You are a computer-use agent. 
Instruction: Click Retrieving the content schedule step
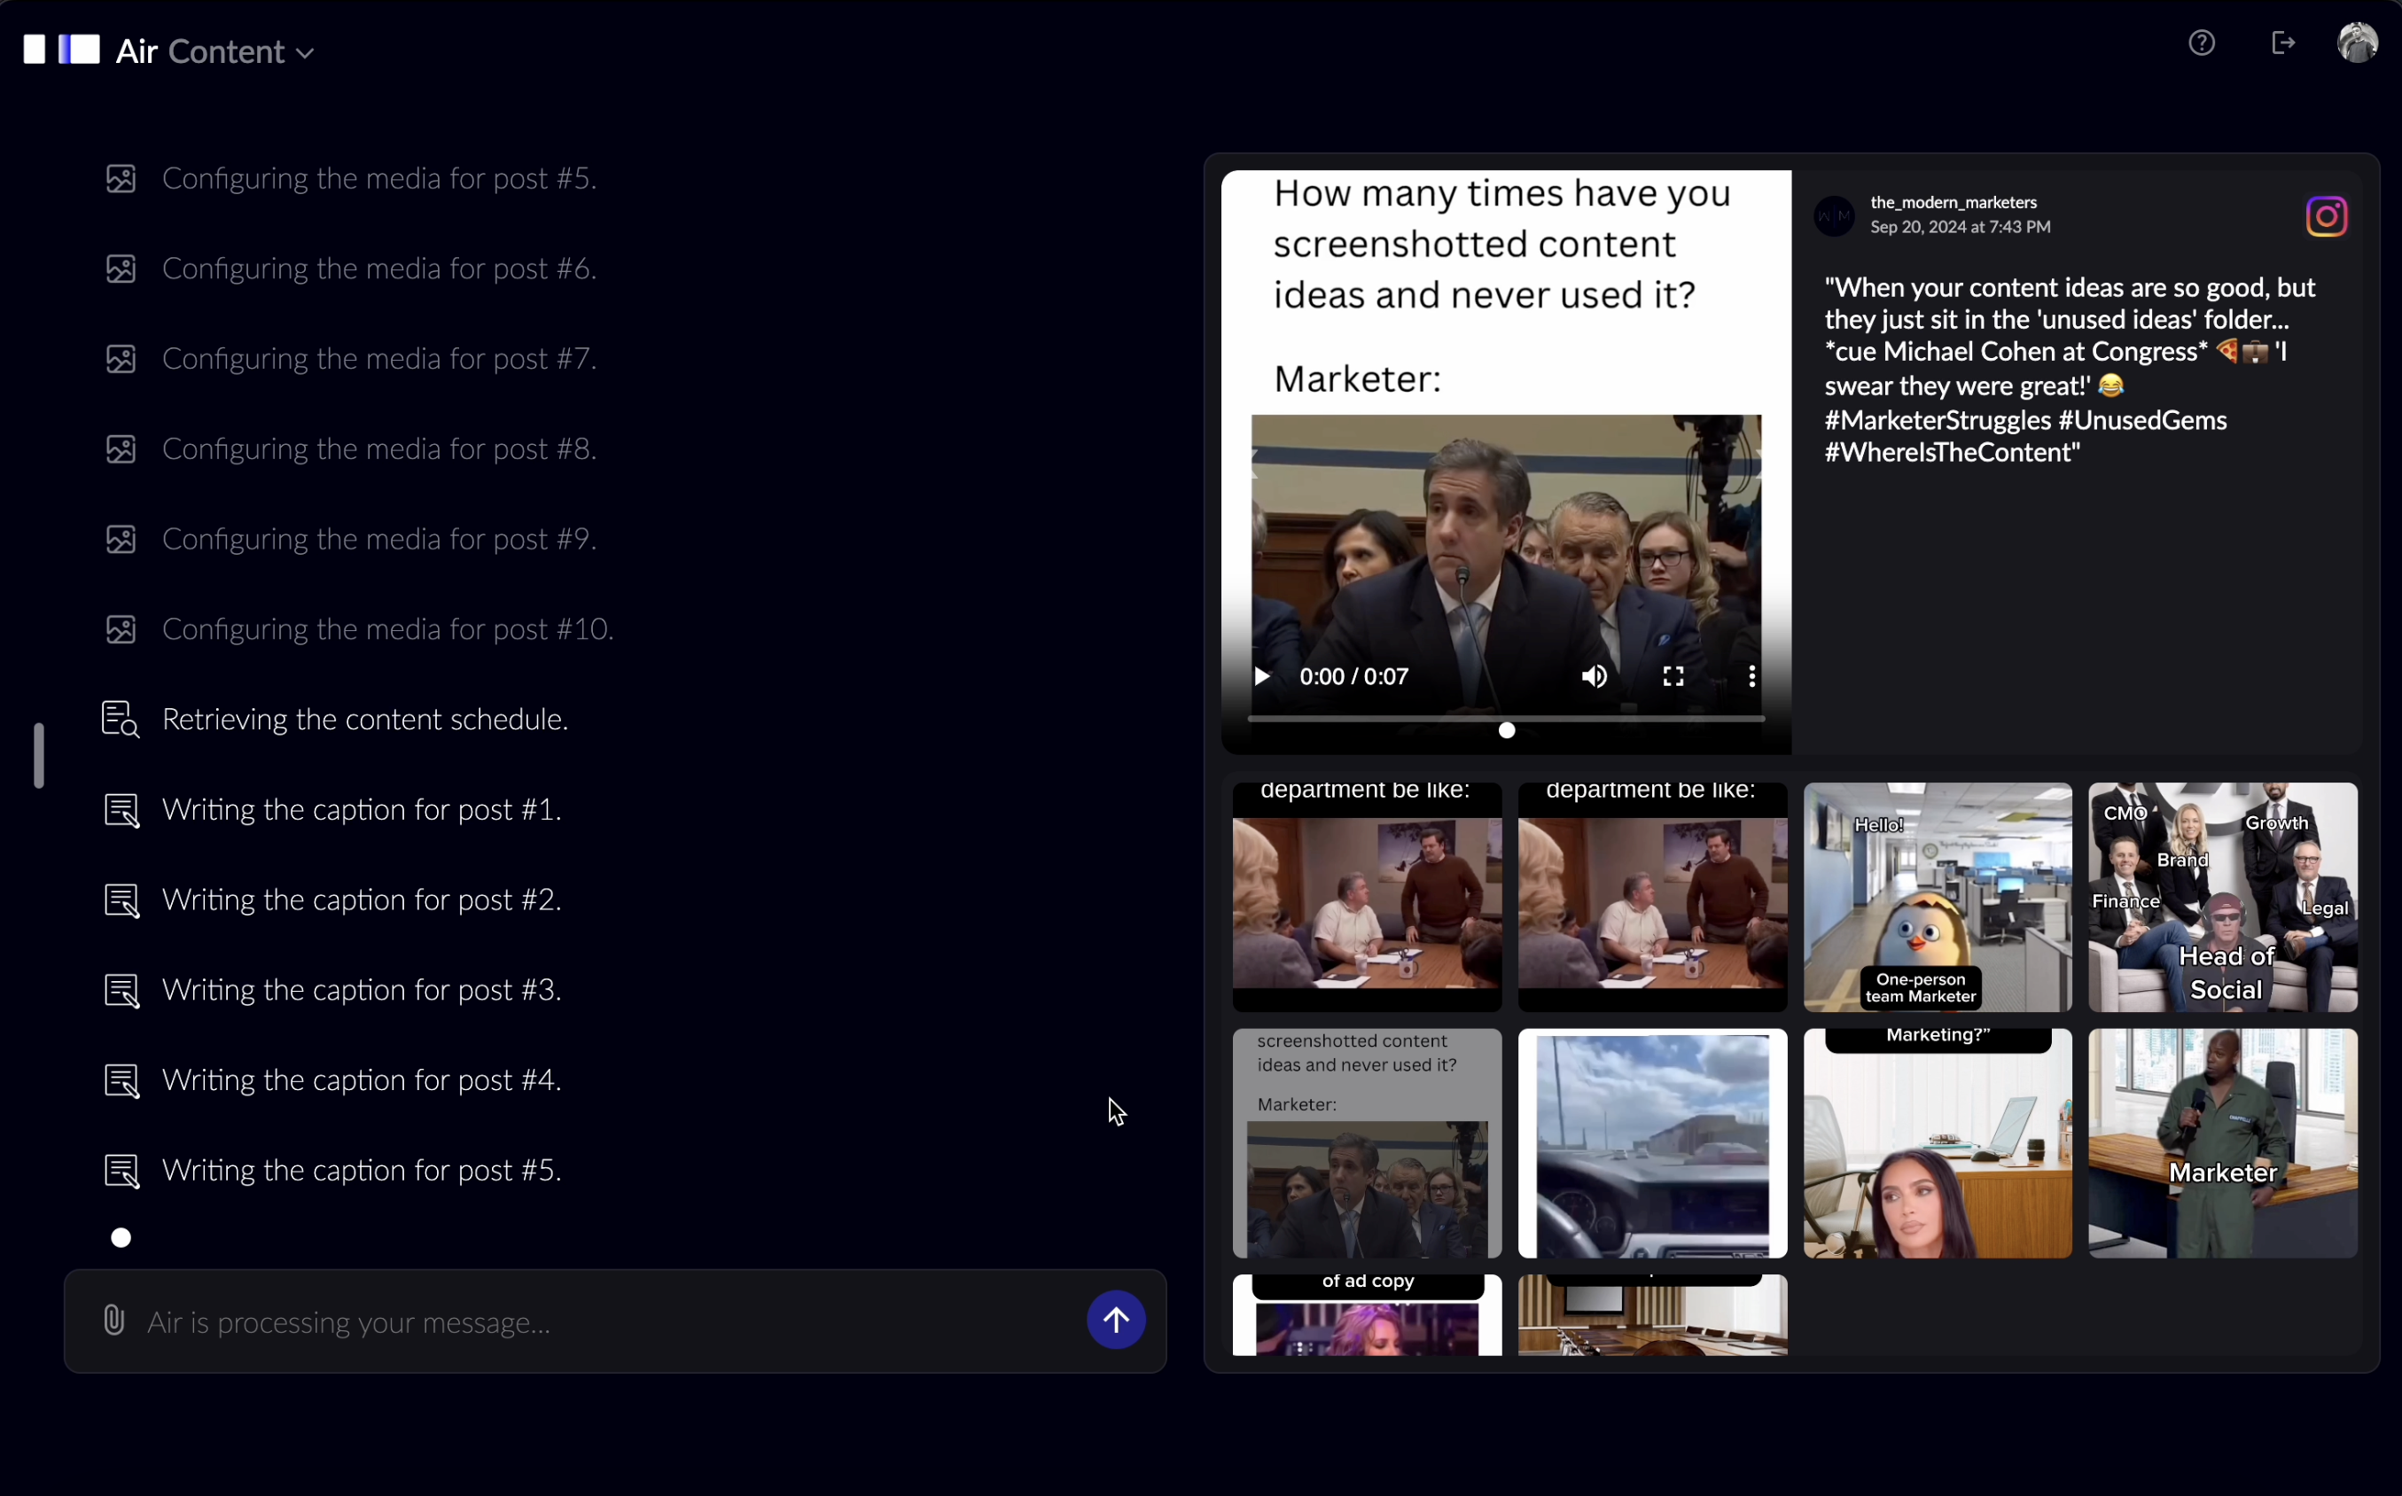pos(364,720)
